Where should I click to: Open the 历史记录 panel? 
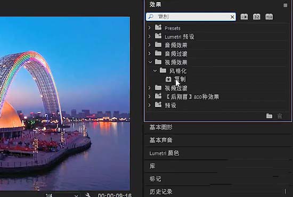click(161, 192)
